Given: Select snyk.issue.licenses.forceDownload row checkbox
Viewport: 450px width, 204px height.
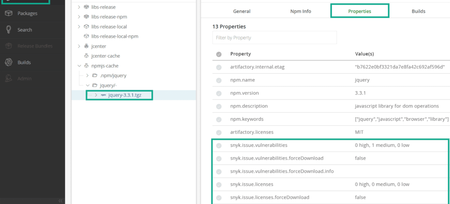Looking at the screenshot, I should pyautogui.click(x=219, y=198).
